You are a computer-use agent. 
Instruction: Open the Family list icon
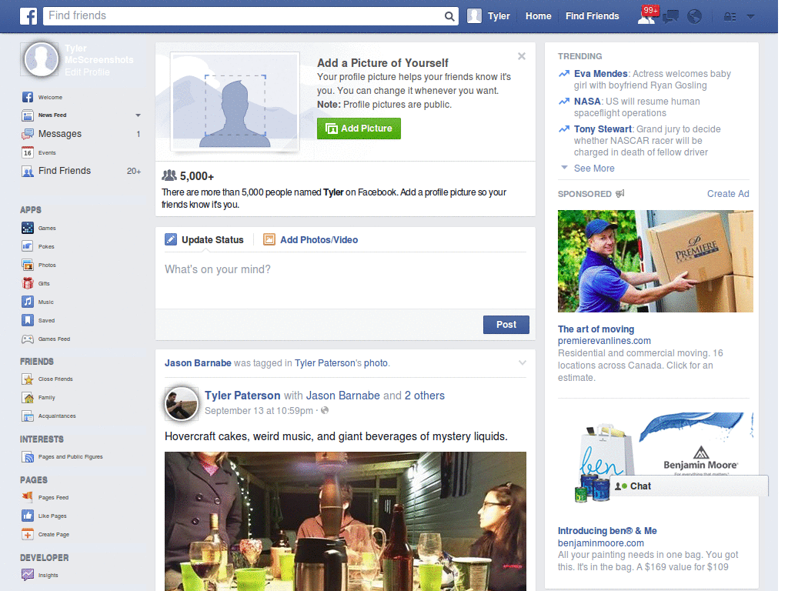pos(28,398)
